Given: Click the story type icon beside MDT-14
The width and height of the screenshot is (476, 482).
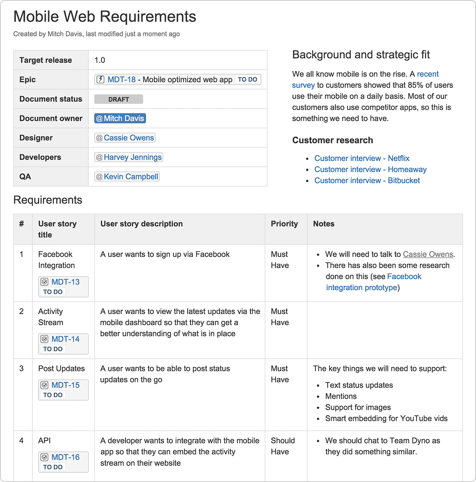Looking at the screenshot, I should (45, 339).
